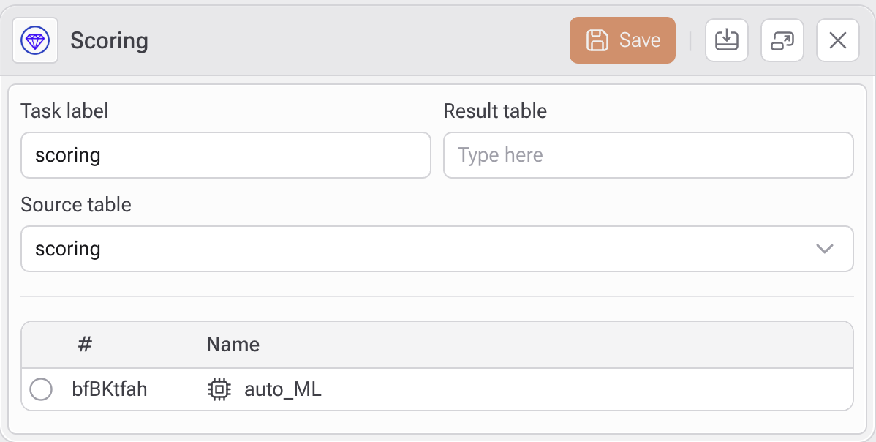Click the # column header
876x442 pixels.
coord(85,345)
